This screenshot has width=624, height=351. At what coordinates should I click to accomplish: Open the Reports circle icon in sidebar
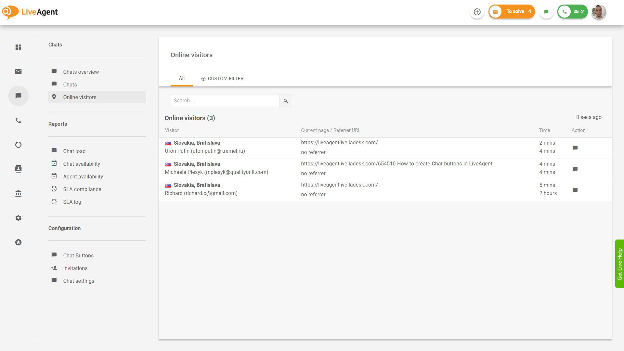tap(18, 145)
